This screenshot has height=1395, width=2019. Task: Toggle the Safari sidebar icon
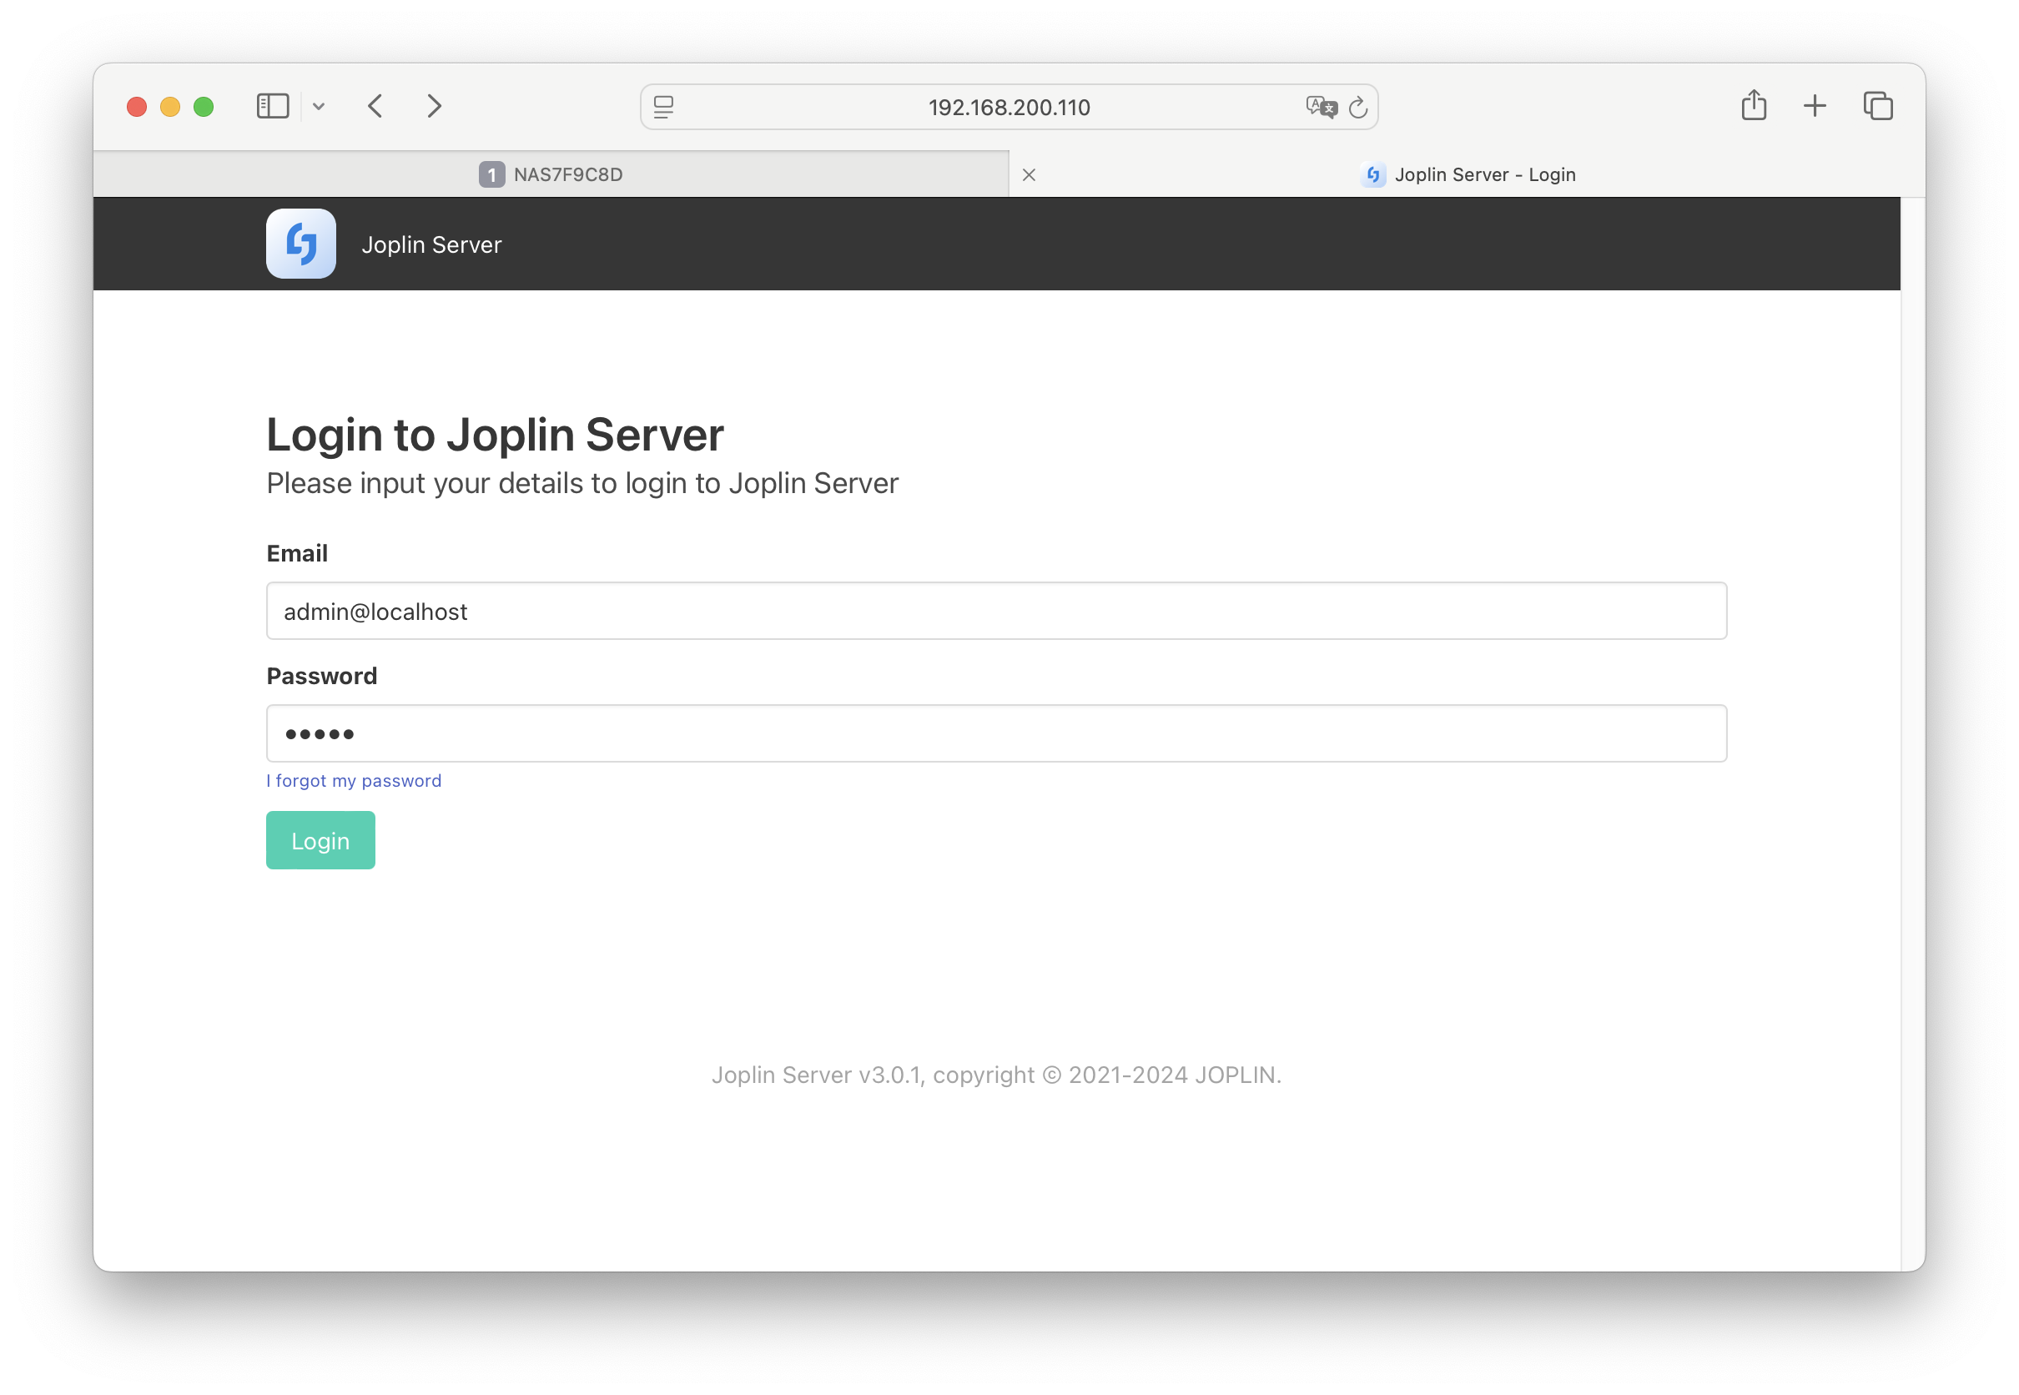click(x=273, y=107)
